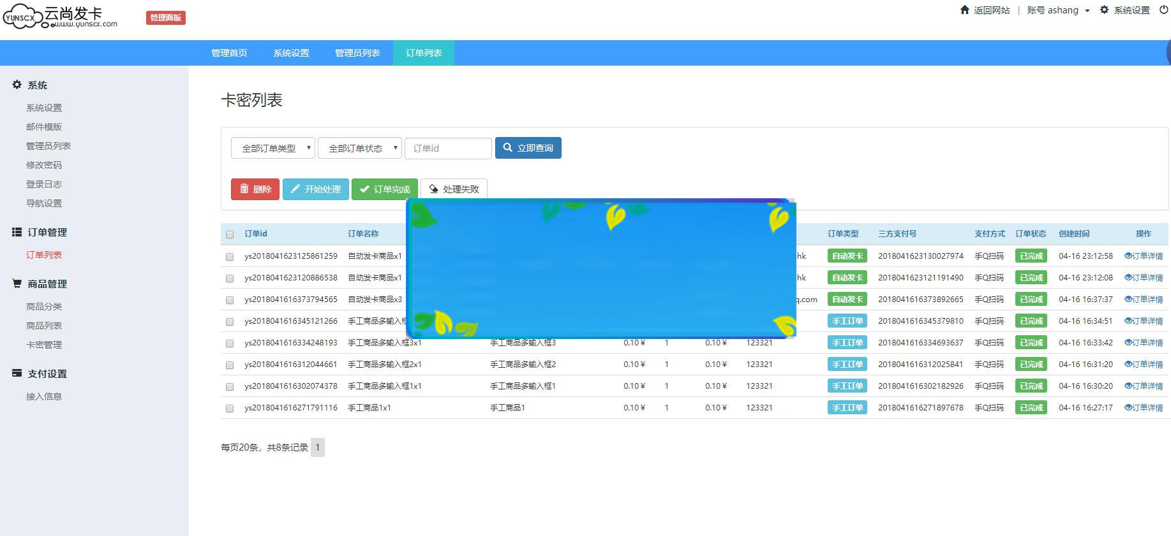
Task: Click the checkmark icon on 订单完成 button
Action: [x=364, y=189]
